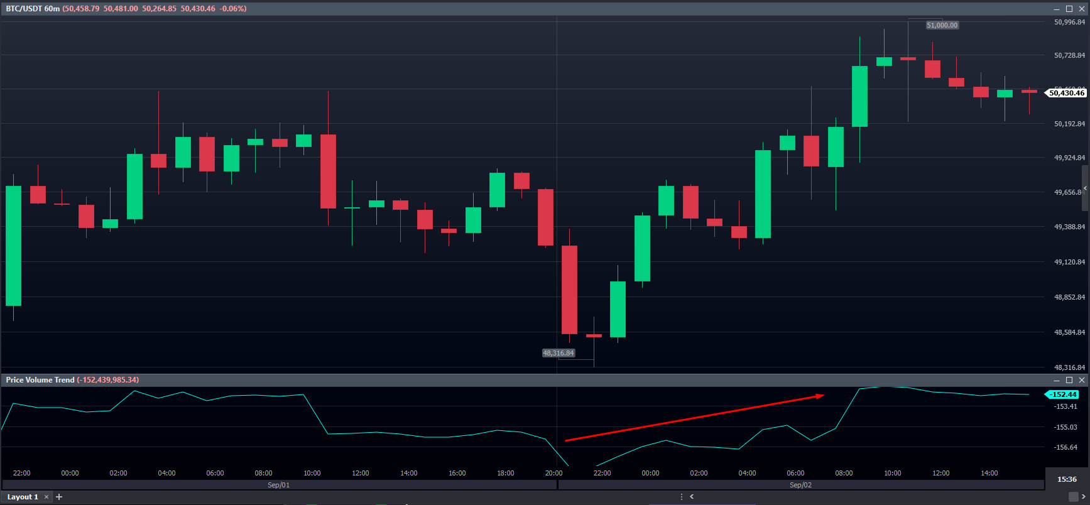Click the 51,000.00 high price label
Image resolution: width=1090 pixels, height=505 pixels.
(942, 25)
